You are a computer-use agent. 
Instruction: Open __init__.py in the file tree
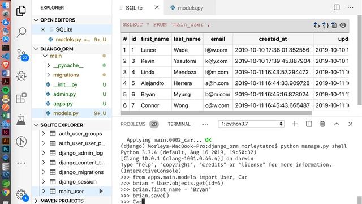click(66, 84)
